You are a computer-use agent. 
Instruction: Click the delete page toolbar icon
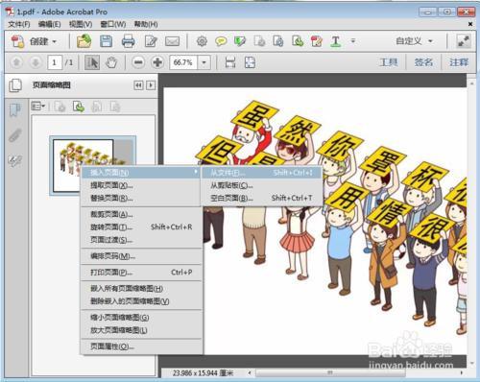point(259,41)
